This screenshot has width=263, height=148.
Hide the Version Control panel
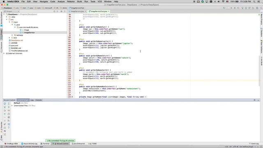tap(258, 100)
